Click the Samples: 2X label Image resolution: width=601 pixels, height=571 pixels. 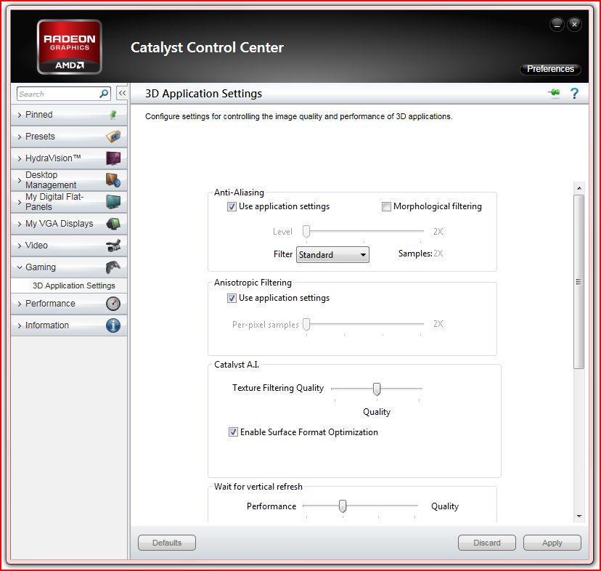click(x=420, y=254)
